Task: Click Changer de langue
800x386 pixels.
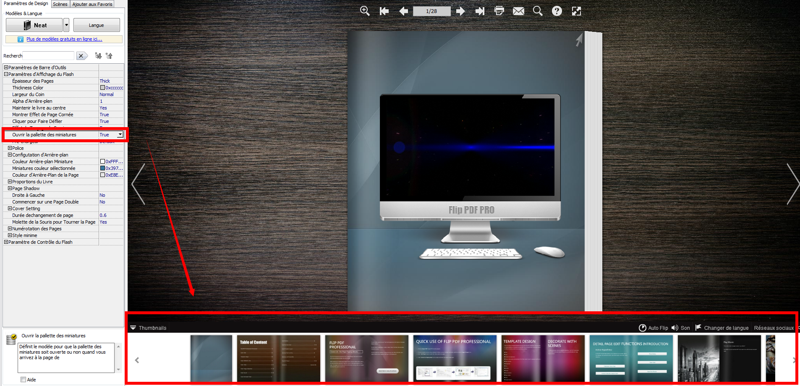Action: click(x=722, y=328)
